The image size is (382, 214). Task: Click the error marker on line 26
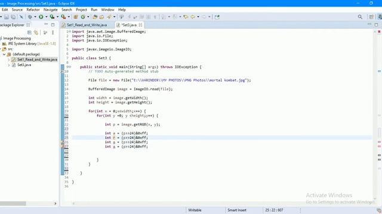[62, 142]
